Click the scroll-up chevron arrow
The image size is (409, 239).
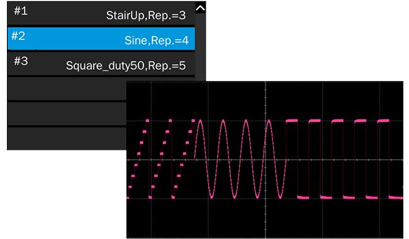pyautogui.click(x=200, y=8)
